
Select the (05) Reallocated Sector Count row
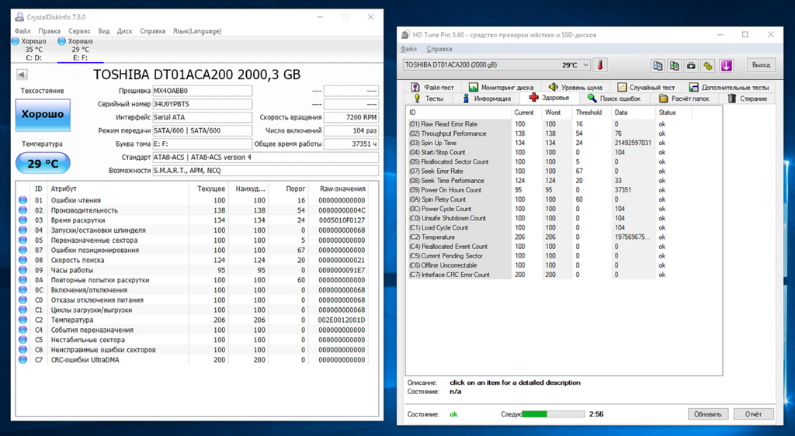click(550, 161)
